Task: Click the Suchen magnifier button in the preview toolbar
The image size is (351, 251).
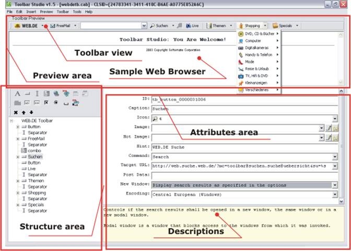Action: 159,26
